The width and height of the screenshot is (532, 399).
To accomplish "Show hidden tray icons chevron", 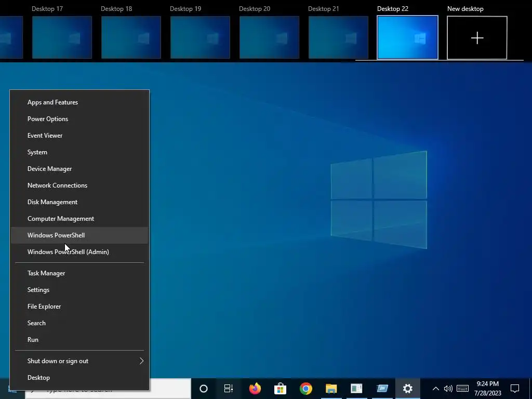I will (436, 389).
